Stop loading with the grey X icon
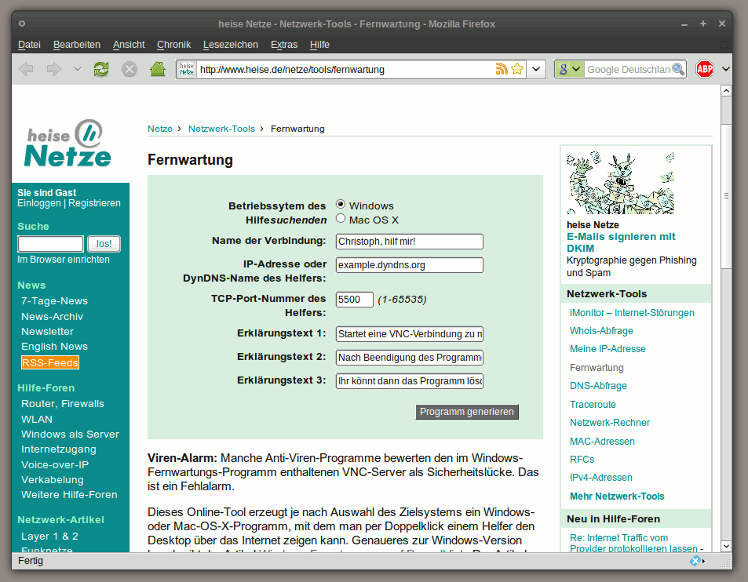 129,69
